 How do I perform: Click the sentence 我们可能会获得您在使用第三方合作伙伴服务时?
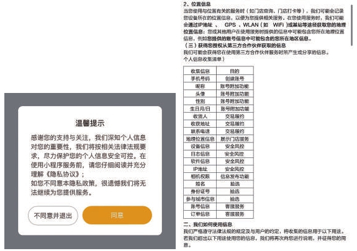(256, 52)
